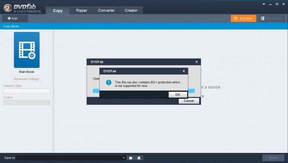288x163 pixels.
Task: Open the title bar dropdown arrow menu
Action: click(x=264, y=4)
